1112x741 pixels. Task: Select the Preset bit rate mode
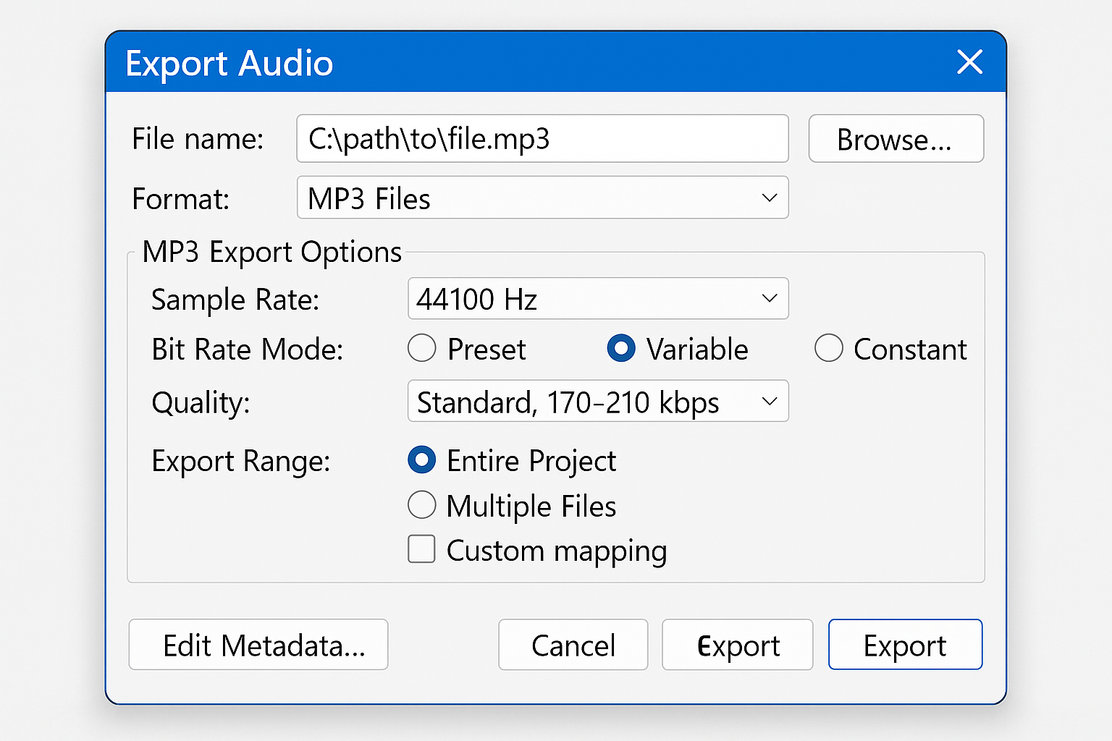421,348
